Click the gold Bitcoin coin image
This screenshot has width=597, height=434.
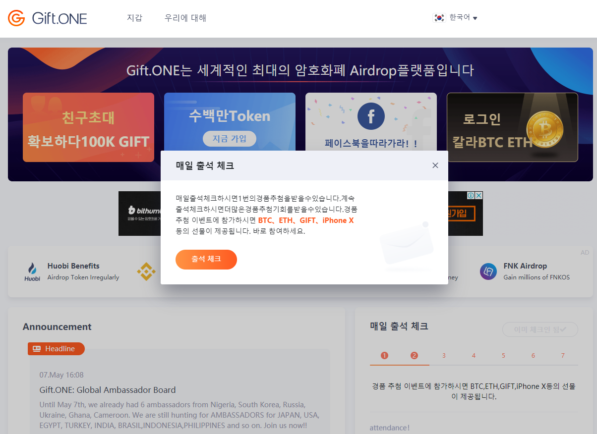pos(545,130)
